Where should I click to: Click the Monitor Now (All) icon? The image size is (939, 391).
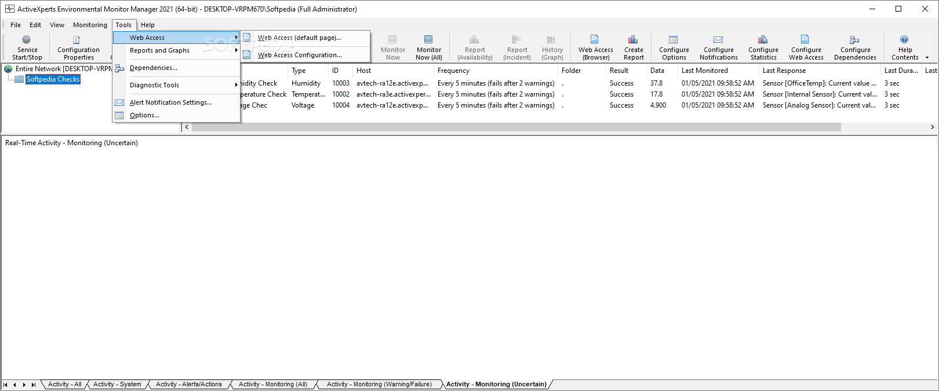tap(428, 39)
